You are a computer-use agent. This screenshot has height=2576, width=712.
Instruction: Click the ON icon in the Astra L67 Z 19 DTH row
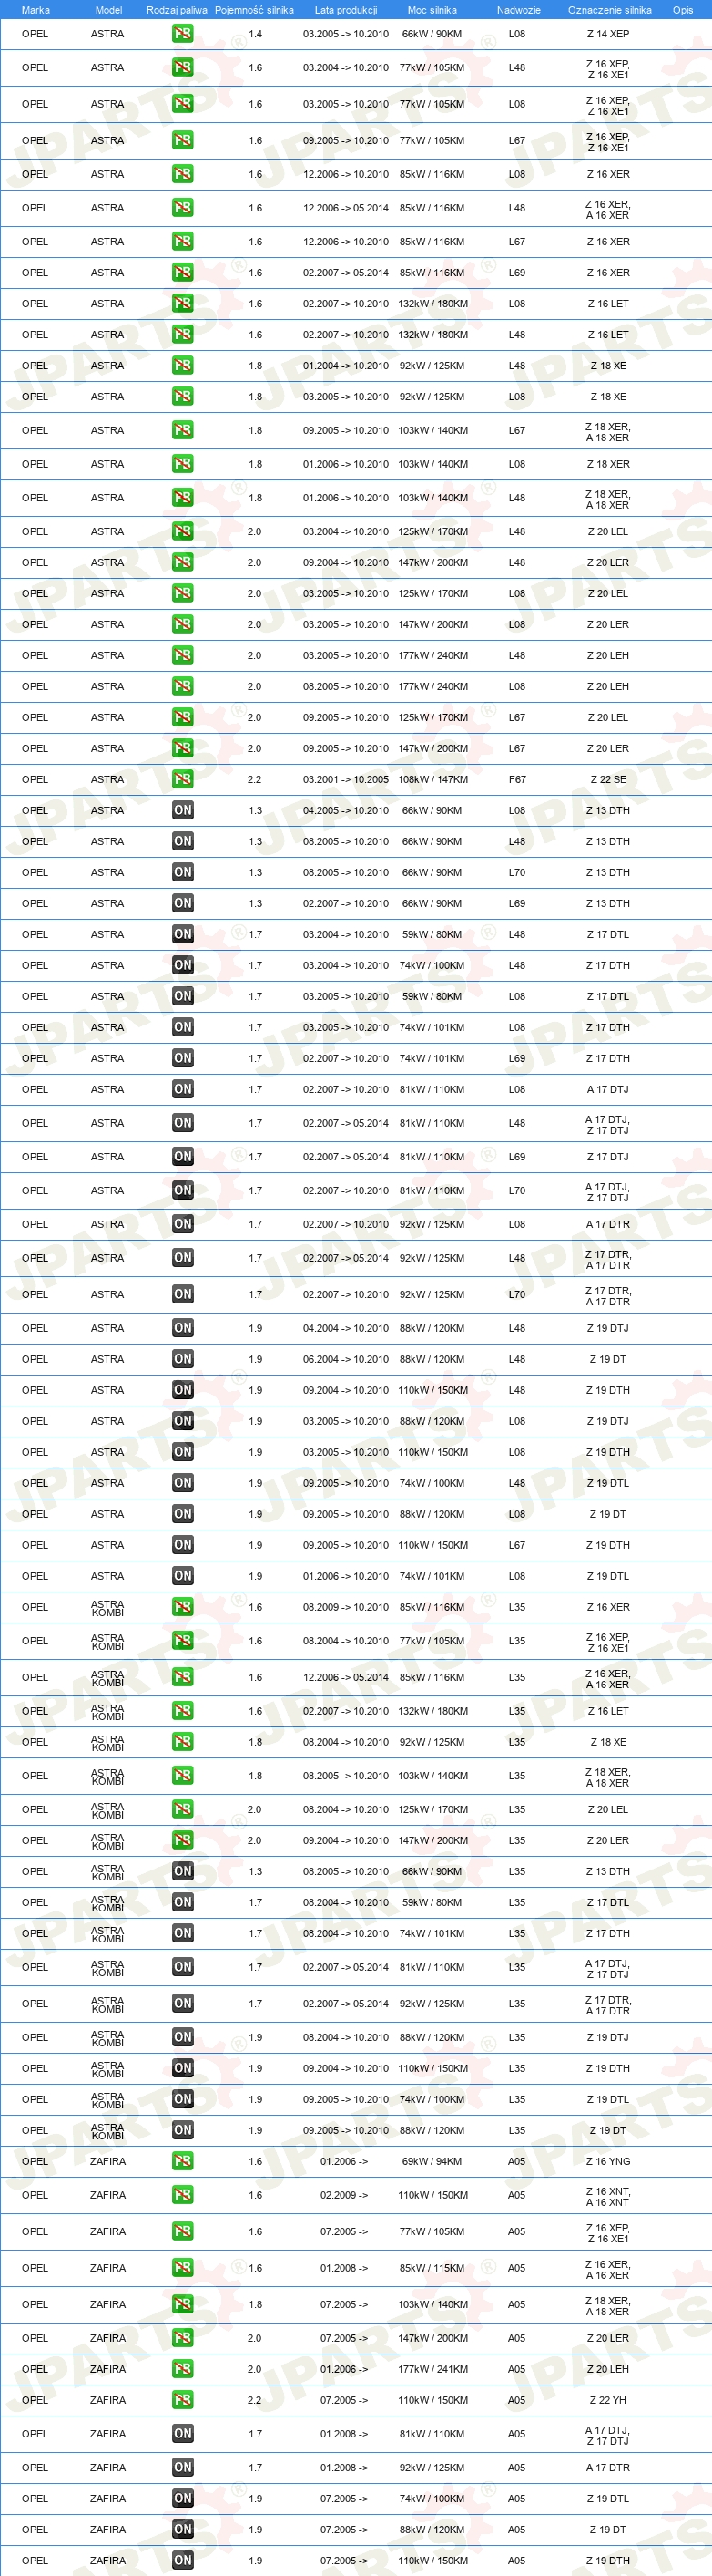point(183,1545)
